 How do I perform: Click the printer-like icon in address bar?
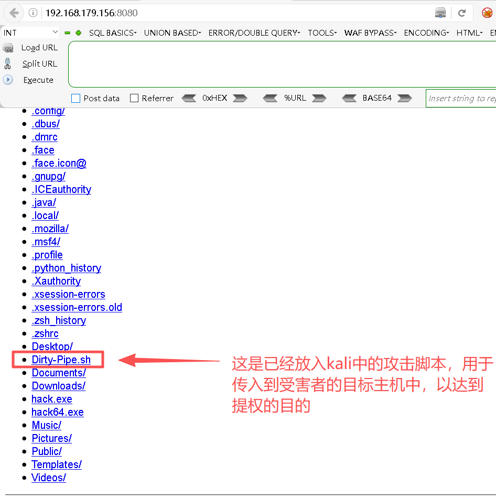point(440,13)
